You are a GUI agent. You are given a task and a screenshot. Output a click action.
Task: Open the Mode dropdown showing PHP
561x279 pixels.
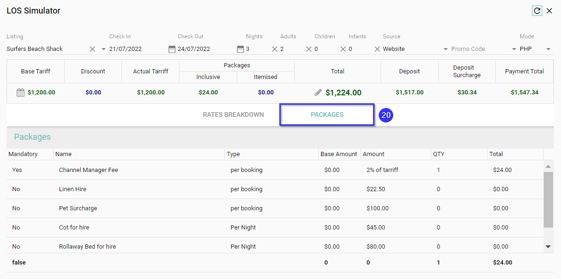(x=548, y=49)
